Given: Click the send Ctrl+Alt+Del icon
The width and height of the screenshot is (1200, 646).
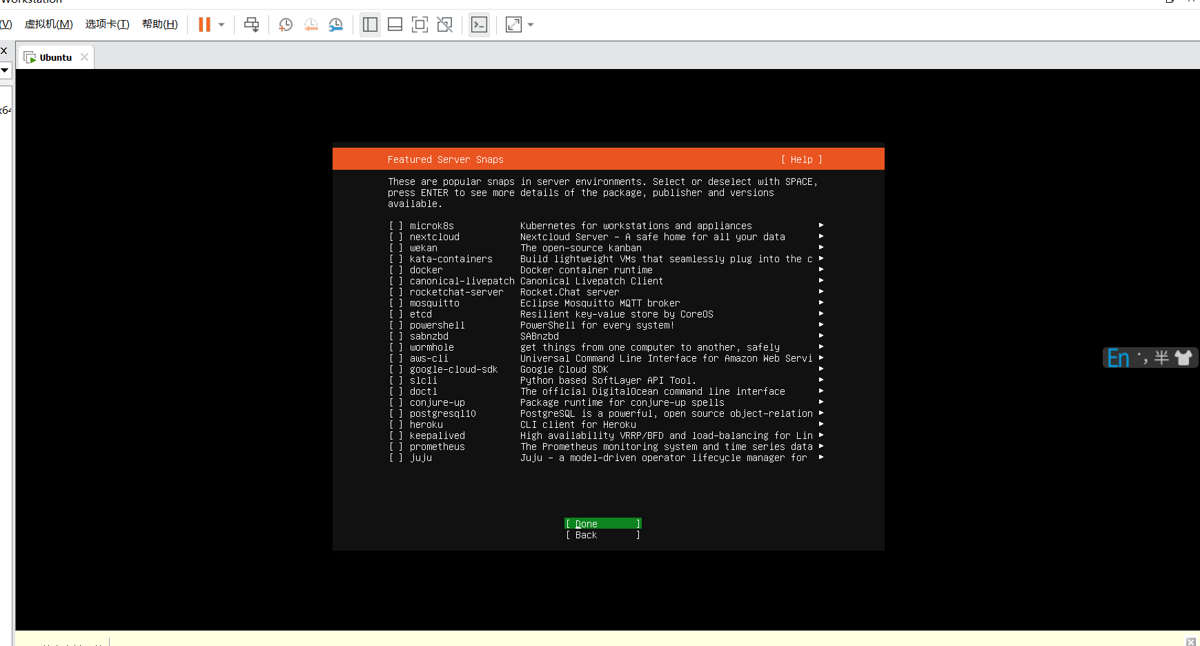Looking at the screenshot, I should (252, 25).
